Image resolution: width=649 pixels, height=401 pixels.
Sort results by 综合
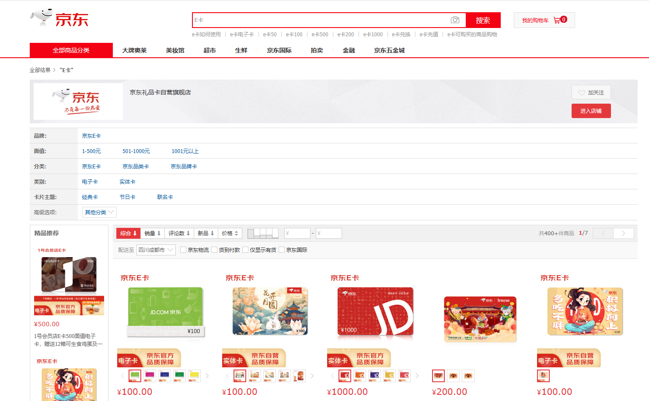point(128,234)
